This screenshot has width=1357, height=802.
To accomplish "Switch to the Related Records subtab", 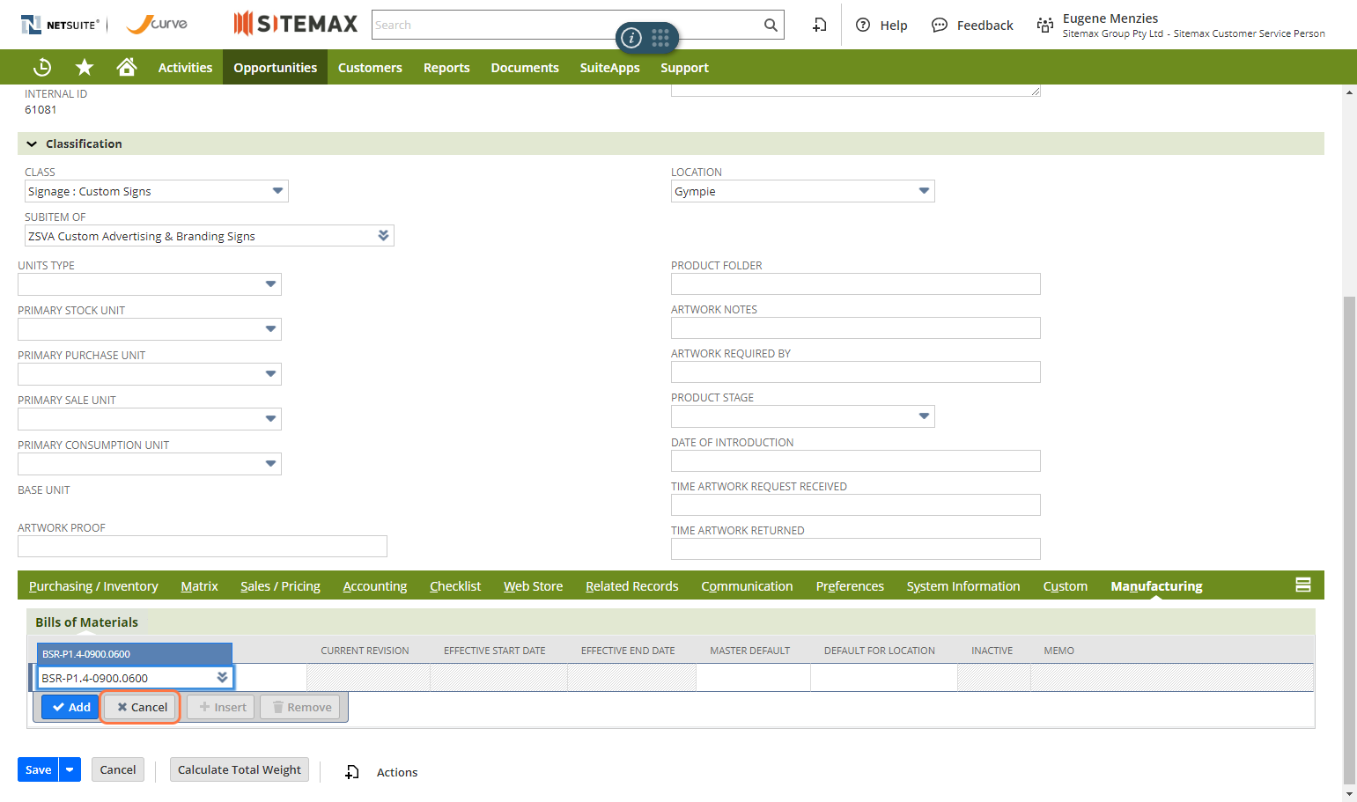I will pos(631,585).
